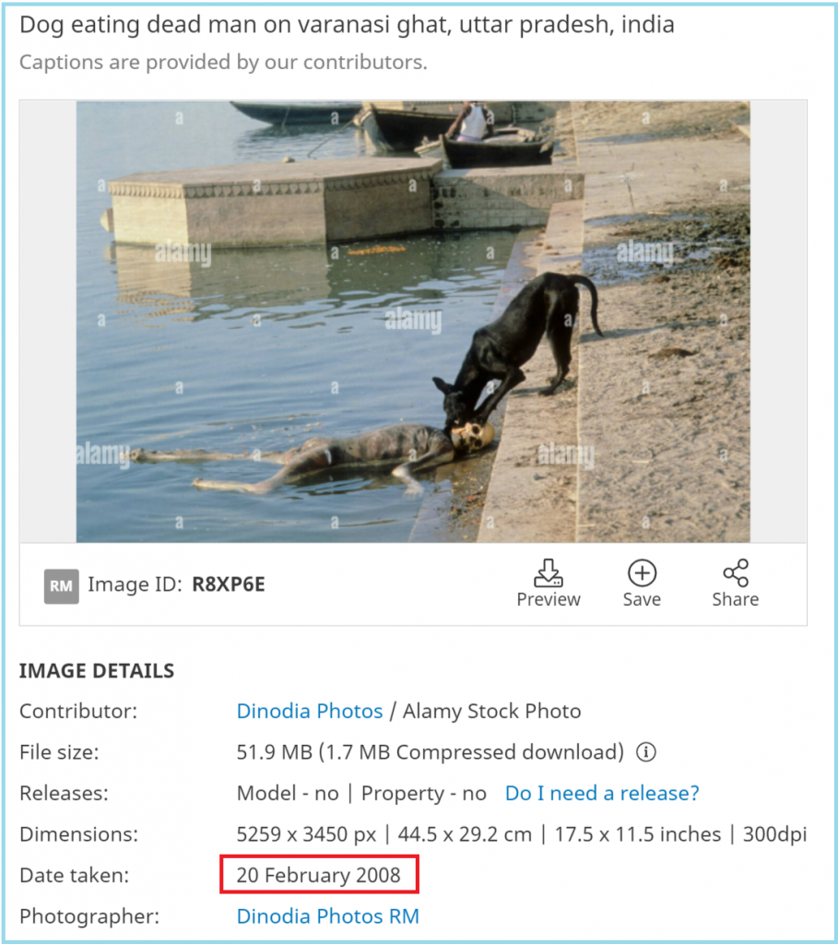Click the gray RM license badge
838x944 pixels.
click(62, 585)
